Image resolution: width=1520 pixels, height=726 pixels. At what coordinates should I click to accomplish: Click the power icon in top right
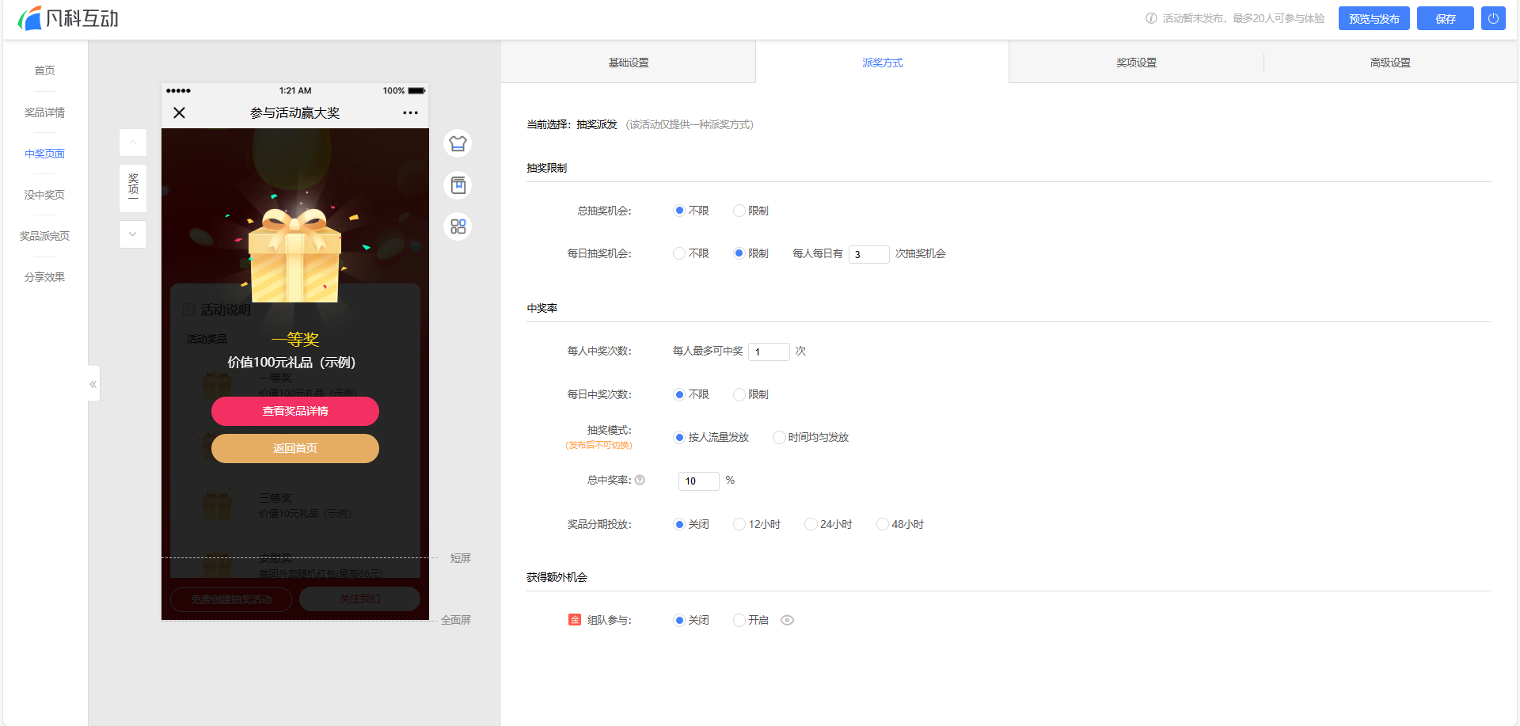tap(1493, 18)
